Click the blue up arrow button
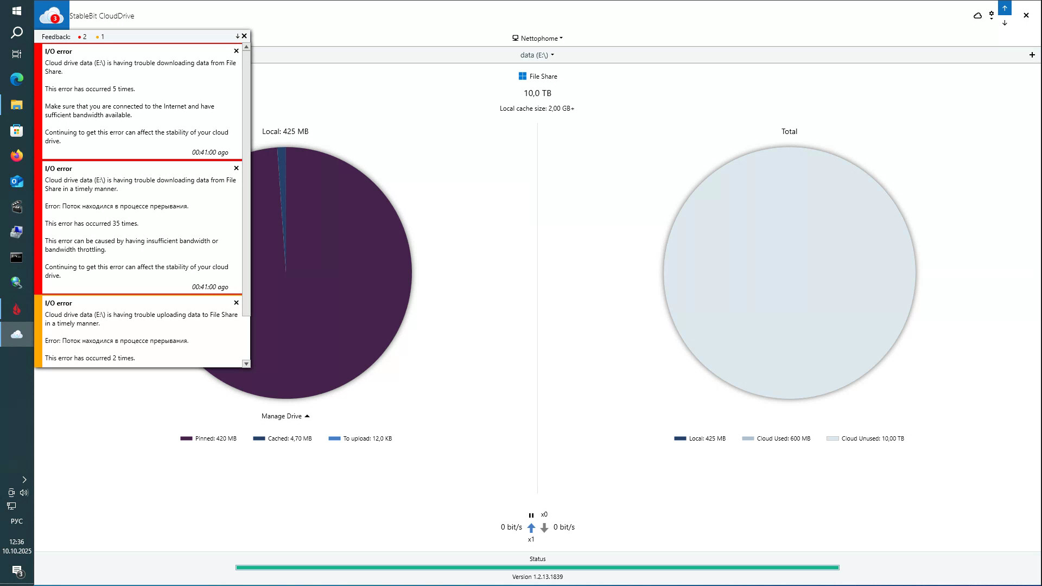Image resolution: width=1042 pixels, height=586 pixels. 1005,8
